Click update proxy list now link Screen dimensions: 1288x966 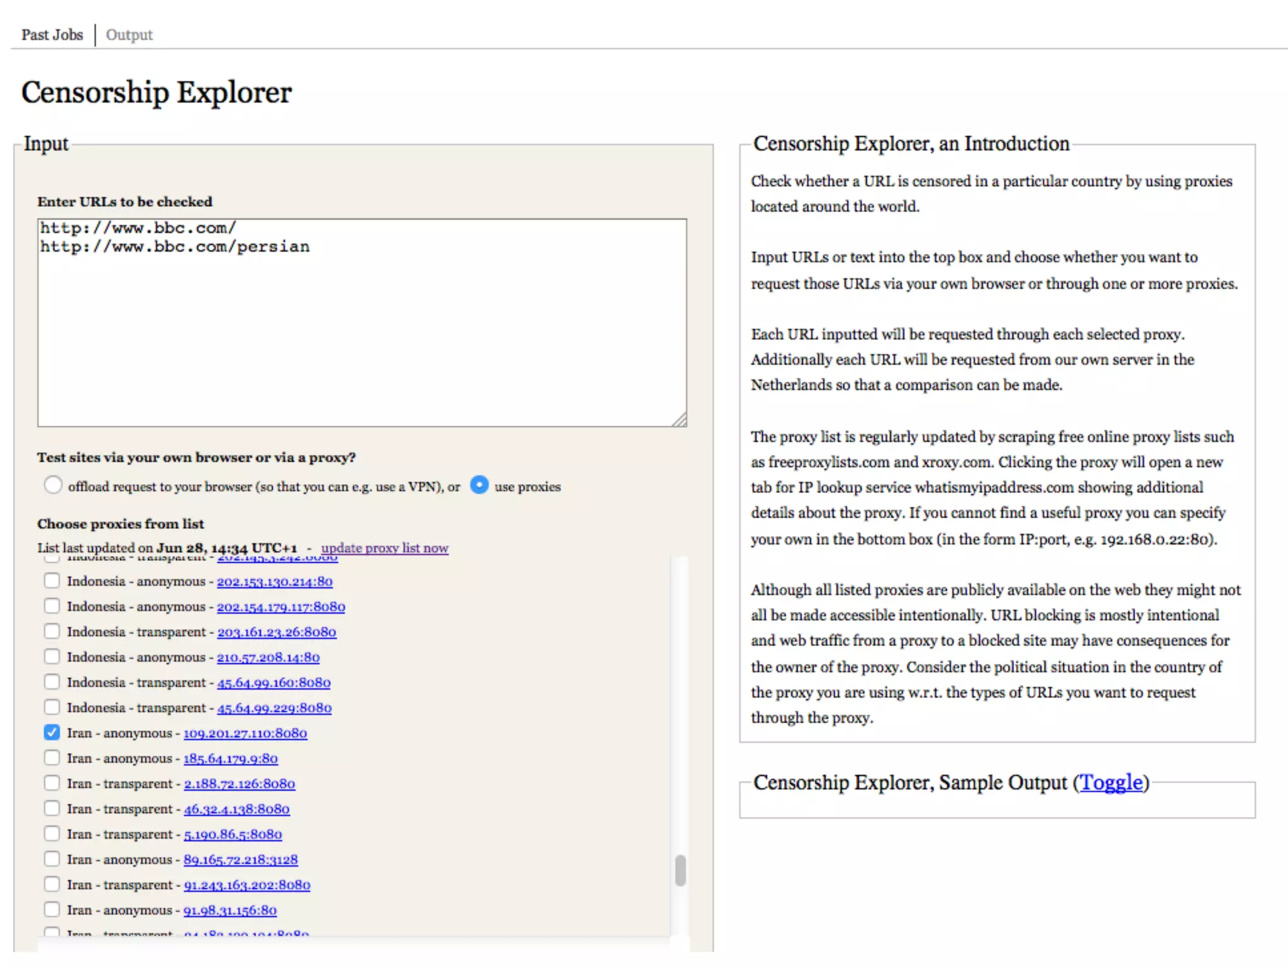(384, 548)
